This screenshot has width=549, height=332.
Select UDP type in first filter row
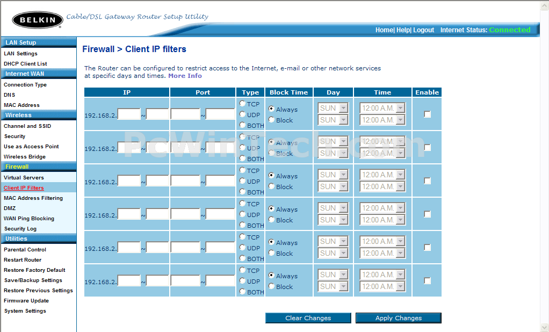pyautogui.click(x=242, y=114)
